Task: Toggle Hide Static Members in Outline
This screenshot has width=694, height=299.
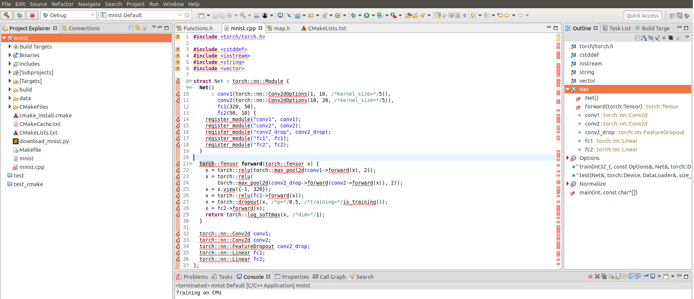Action: point(657,38)
